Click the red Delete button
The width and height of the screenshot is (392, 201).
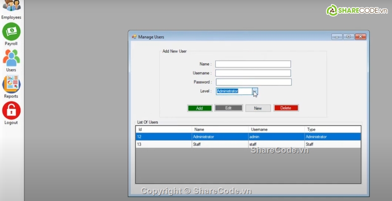tap(286, 108)
